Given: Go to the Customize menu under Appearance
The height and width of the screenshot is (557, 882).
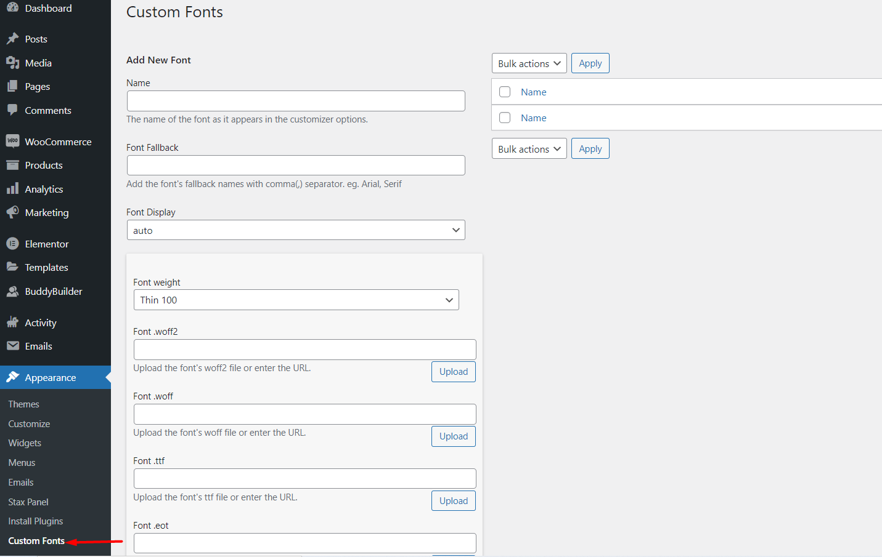Looking at the screenshot, I should 29,423.
